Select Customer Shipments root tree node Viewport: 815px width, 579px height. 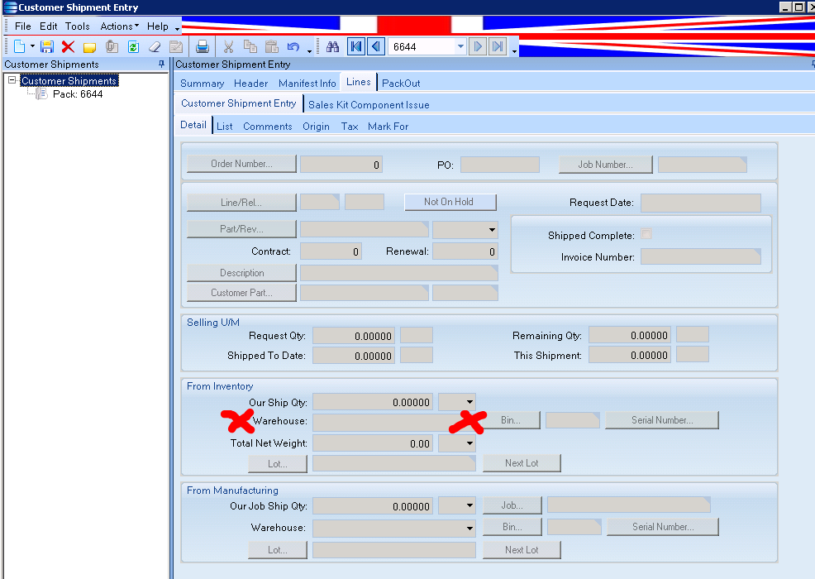[69, 80]
